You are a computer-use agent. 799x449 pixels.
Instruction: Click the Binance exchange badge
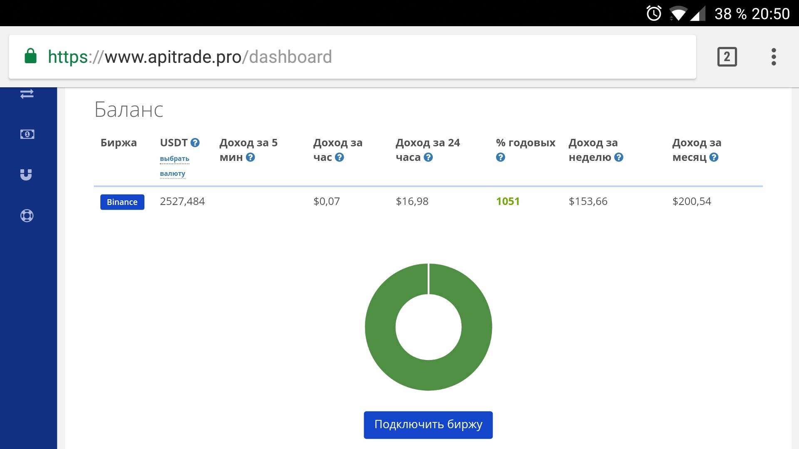tap(122, 202)
